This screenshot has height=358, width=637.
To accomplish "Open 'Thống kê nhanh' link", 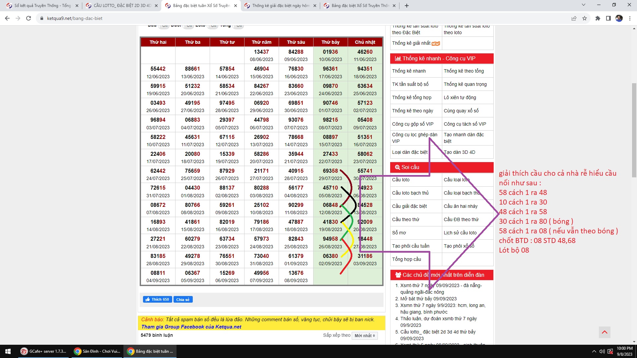I will (409, 71).
